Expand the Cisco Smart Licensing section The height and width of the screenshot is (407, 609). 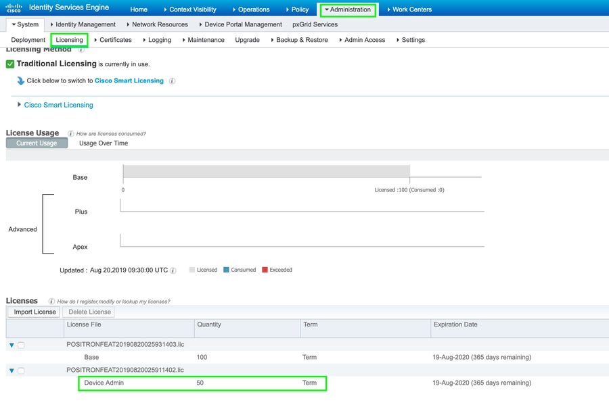pos(19,104)
